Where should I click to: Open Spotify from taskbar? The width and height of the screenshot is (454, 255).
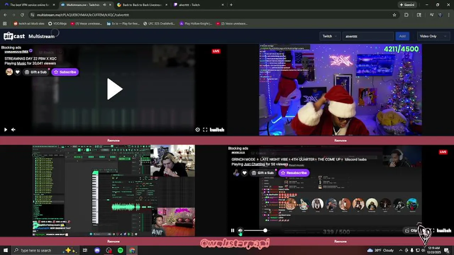121,250
